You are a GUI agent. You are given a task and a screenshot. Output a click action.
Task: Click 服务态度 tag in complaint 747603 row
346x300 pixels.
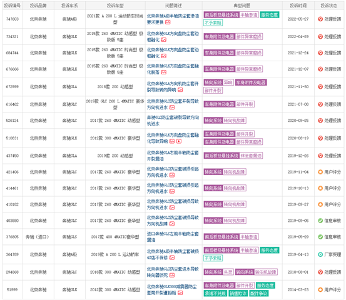(270, 15)
